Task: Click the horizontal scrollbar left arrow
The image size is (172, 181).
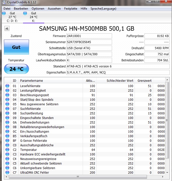Action: point(7,177)
